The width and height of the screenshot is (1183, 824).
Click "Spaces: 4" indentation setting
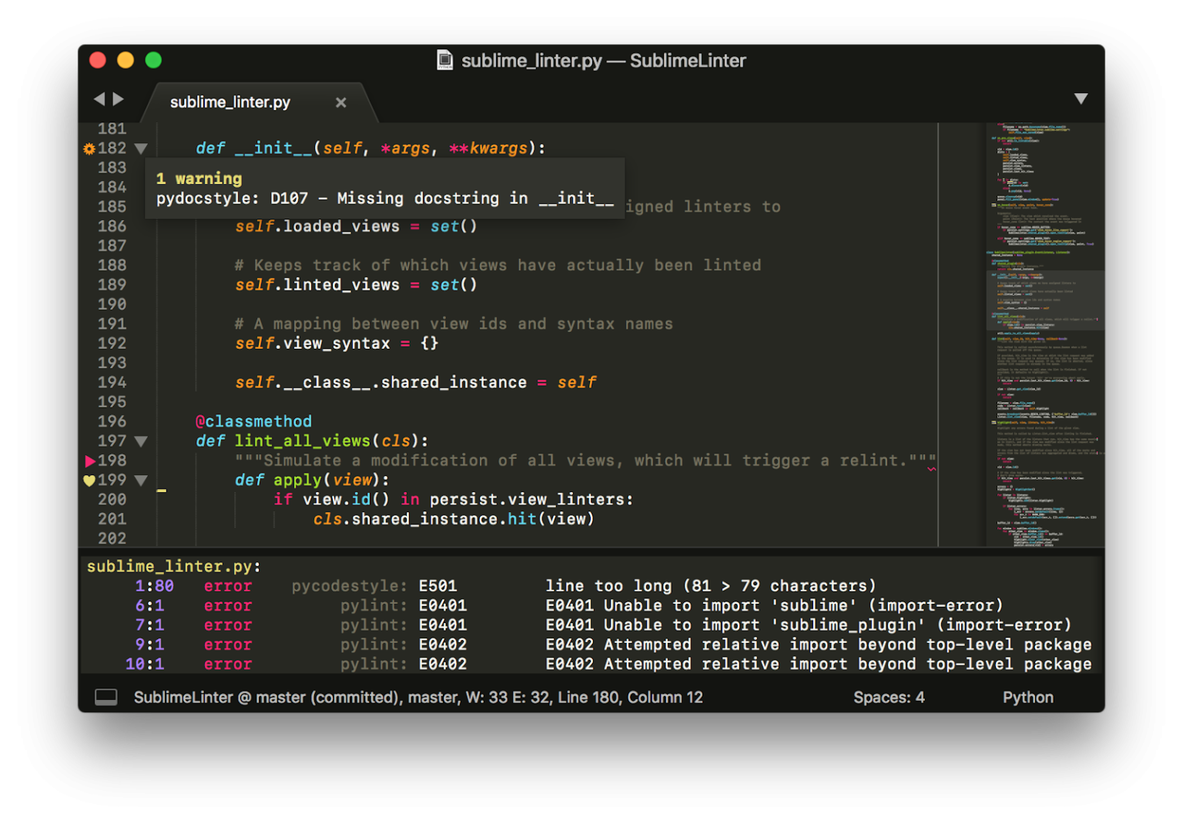[x=889, y=697]
